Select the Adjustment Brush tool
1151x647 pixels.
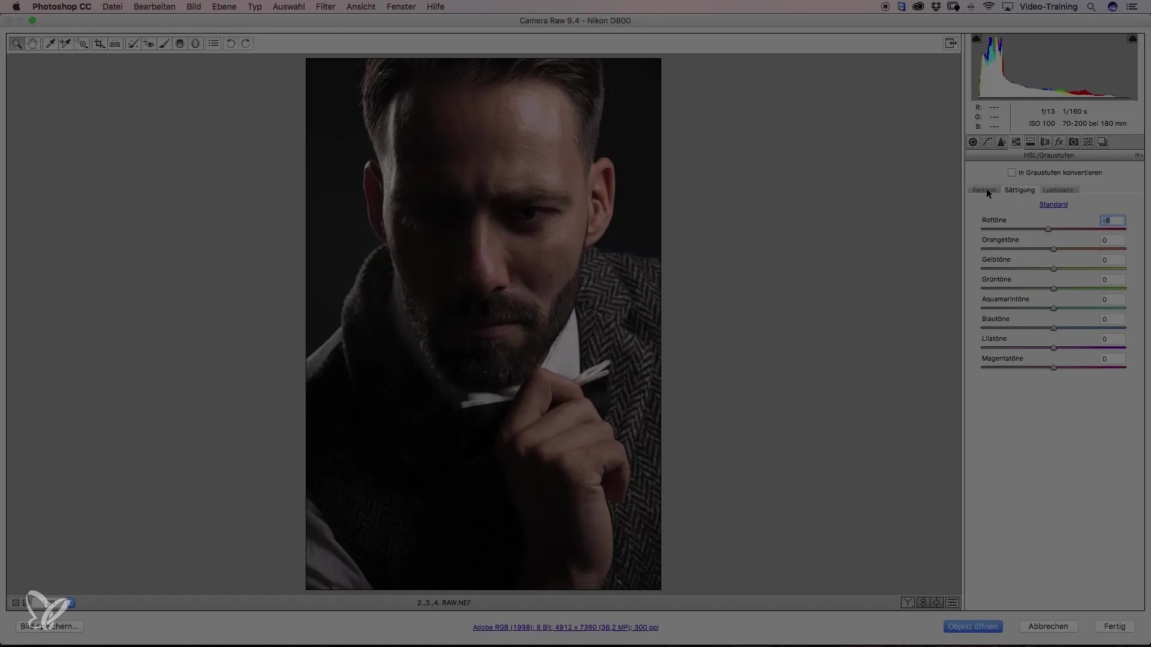click(164, 44)
